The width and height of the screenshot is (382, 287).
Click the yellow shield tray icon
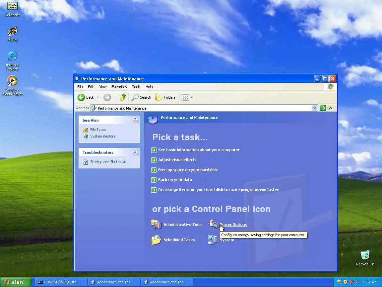point(345,282)
